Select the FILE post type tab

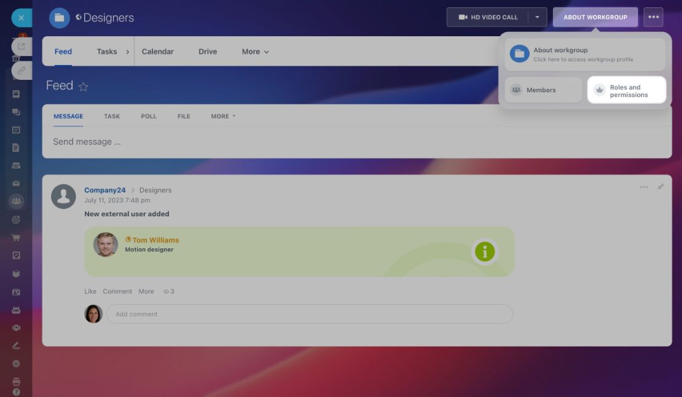coord(184,116)
